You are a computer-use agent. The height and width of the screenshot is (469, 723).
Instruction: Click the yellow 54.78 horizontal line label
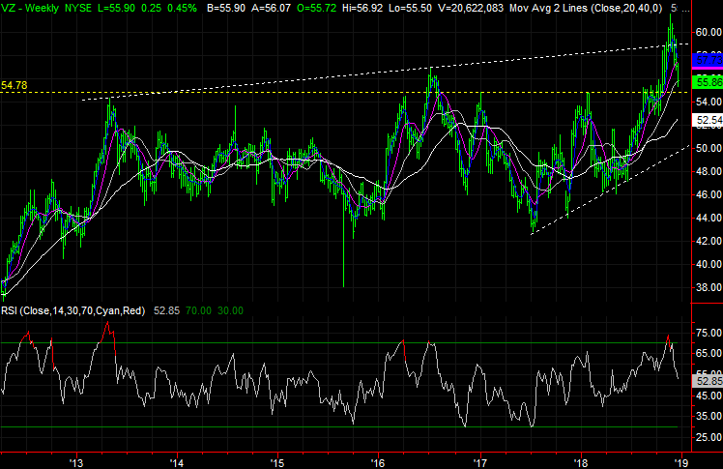[x=14, y=85]
